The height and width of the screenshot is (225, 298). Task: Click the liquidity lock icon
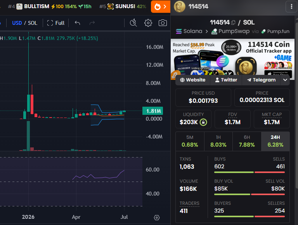pos(203,122)
